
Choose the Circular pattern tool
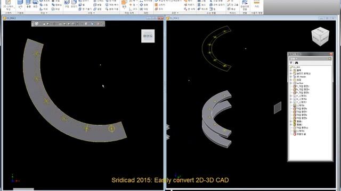(x=144, y=5)
